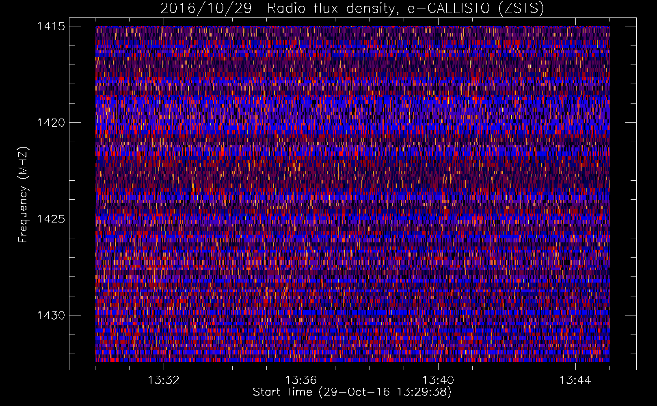
Task: Click the 1430 frequency tick label
Action: click(51, 315)
